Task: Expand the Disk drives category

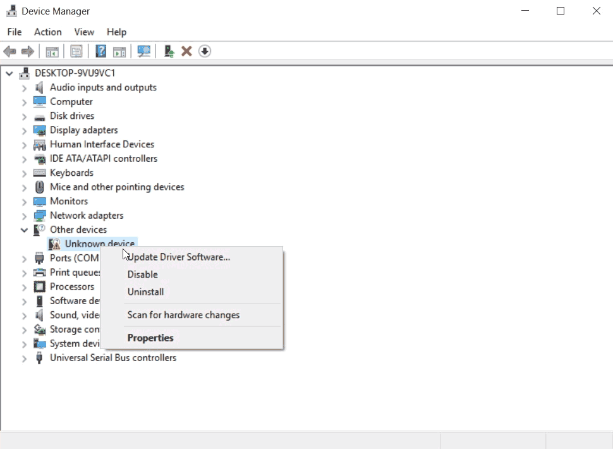Action: tap(24, 116)
